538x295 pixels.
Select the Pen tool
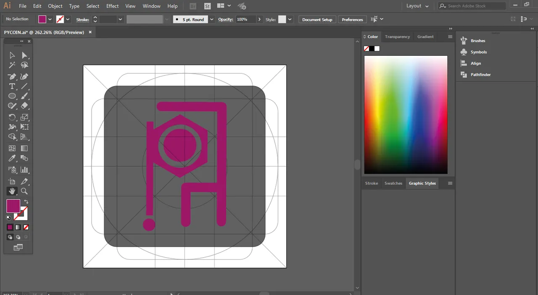click(x=12, y=76)
